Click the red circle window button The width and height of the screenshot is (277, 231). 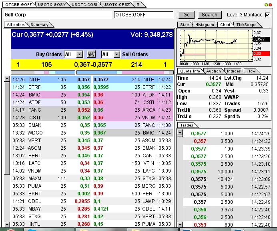tap(270, 5)
